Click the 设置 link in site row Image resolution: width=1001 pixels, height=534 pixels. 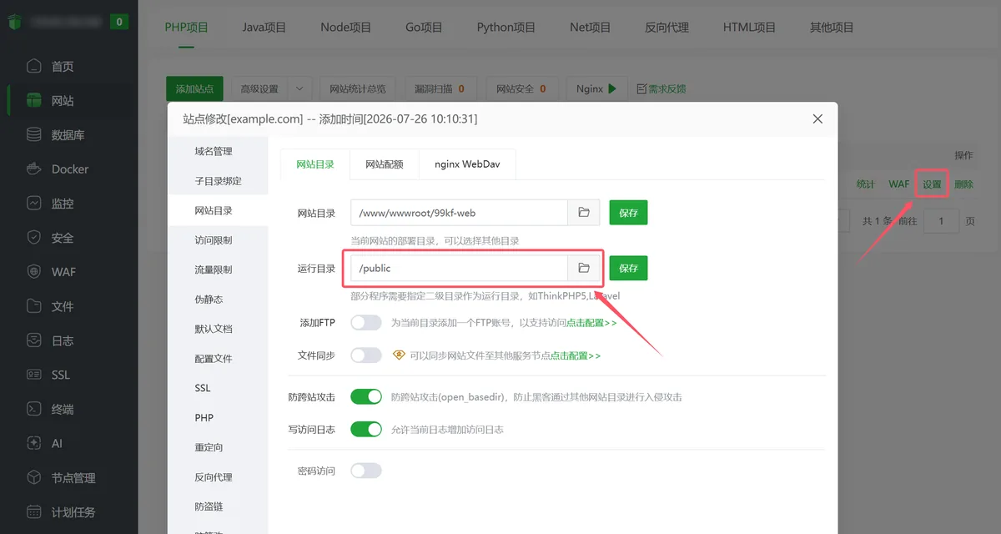pyautogui.click(x=932, y=184)
